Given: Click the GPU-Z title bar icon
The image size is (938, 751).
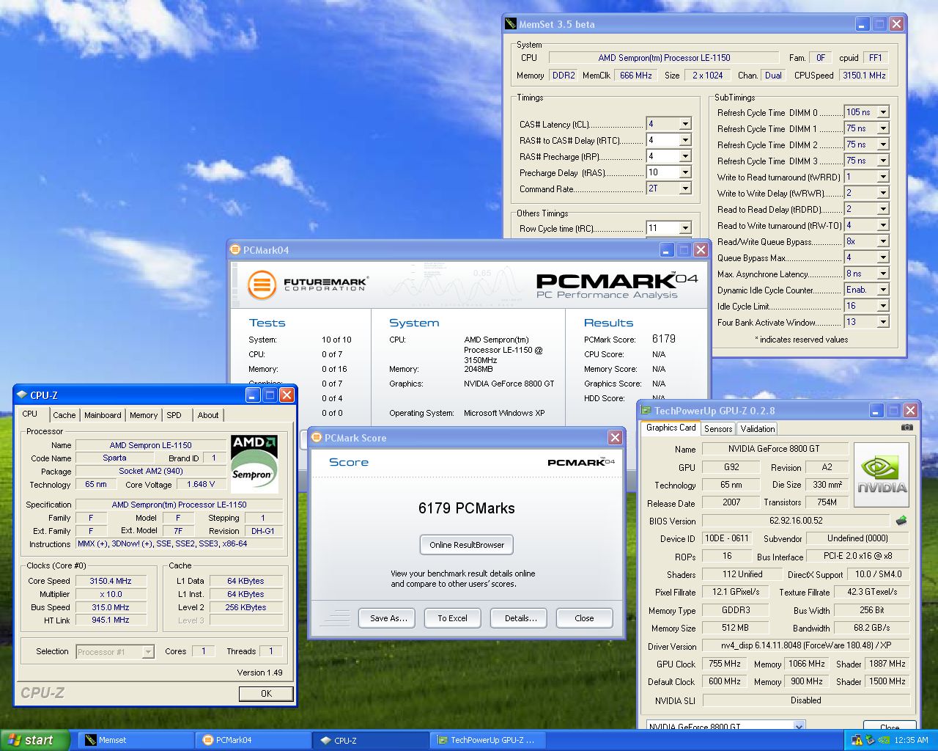Looking at the screenshot, I should point(646,411).
